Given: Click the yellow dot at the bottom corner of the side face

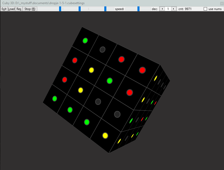Looking at the screenshot, I should 119,141.
